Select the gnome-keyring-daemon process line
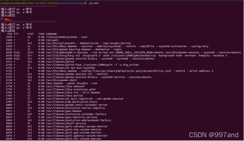The image size is (244, 141). pyautogui.click(x=64, y=49)
